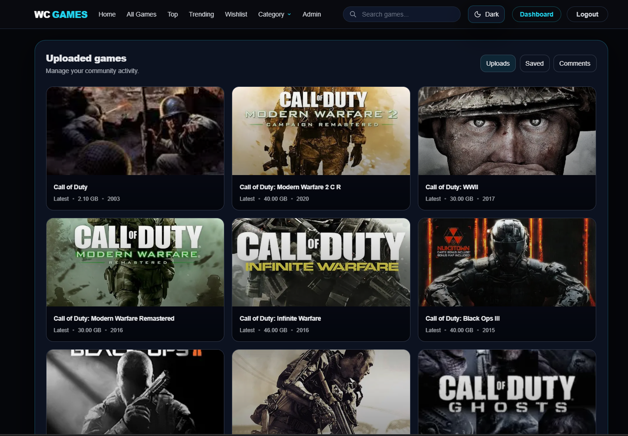Click the "Call of Duty: WWII" title
This screenshot has height=436, width=628.
coord(452,187)
